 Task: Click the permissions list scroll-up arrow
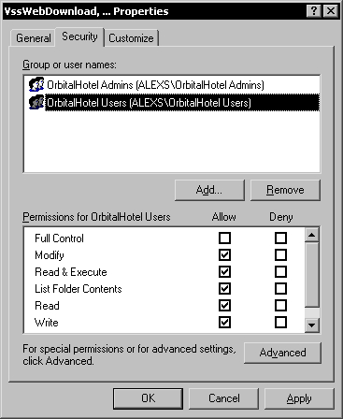312,235
